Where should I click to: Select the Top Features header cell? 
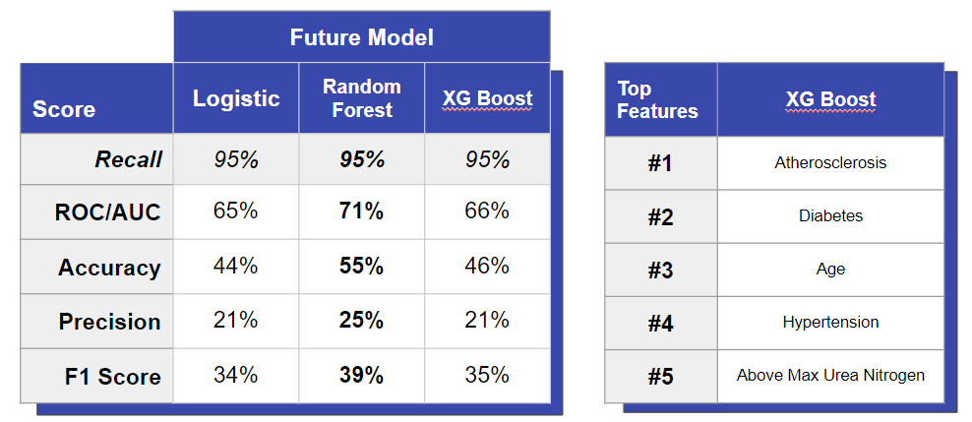657,99
